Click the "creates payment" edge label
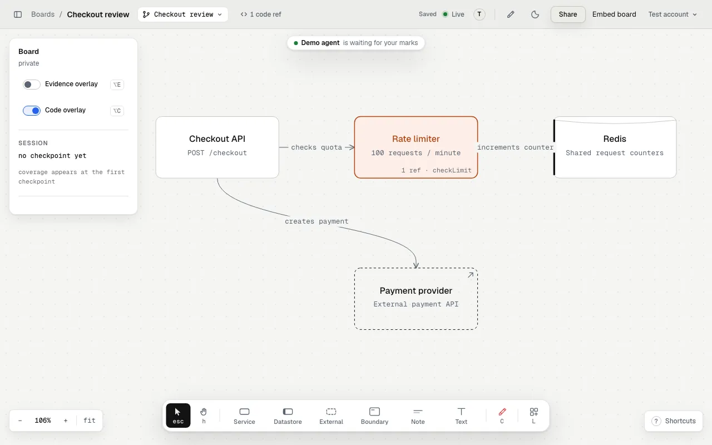The width and height of the screenshot is (712, 445). pos(317,221)
